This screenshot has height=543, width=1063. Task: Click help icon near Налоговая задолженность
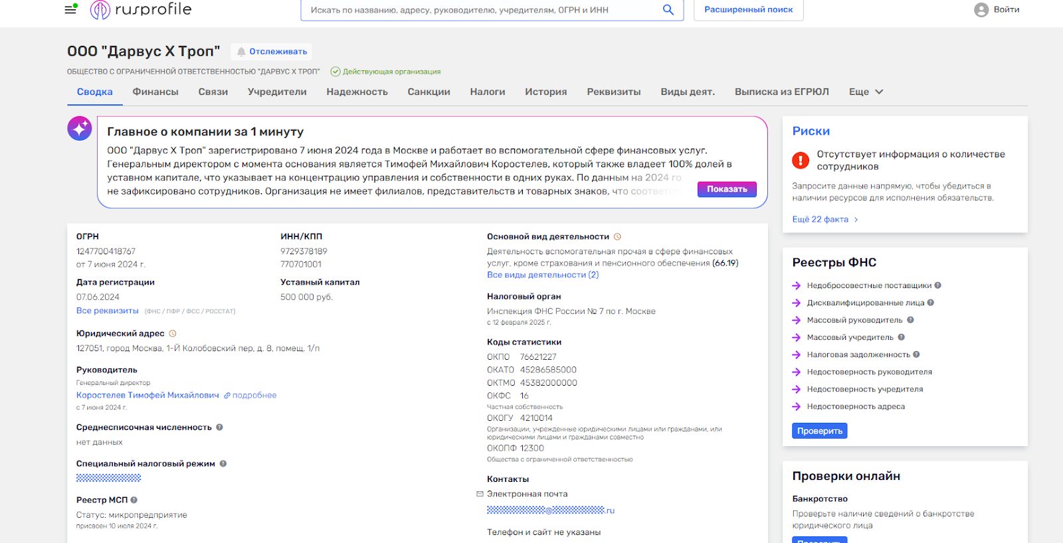916,354
